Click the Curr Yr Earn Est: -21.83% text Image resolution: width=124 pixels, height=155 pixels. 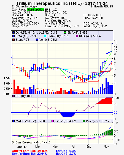pos(30,151)
